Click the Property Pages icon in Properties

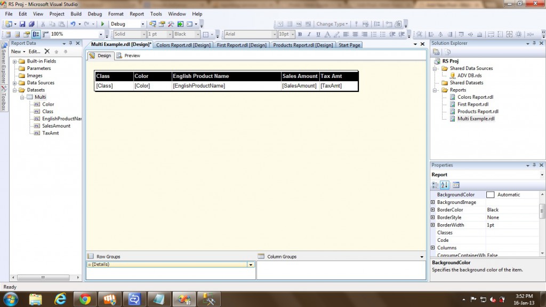[456, 185]
